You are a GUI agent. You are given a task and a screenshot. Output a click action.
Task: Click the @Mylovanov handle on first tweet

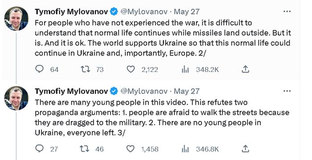[144, 12]
